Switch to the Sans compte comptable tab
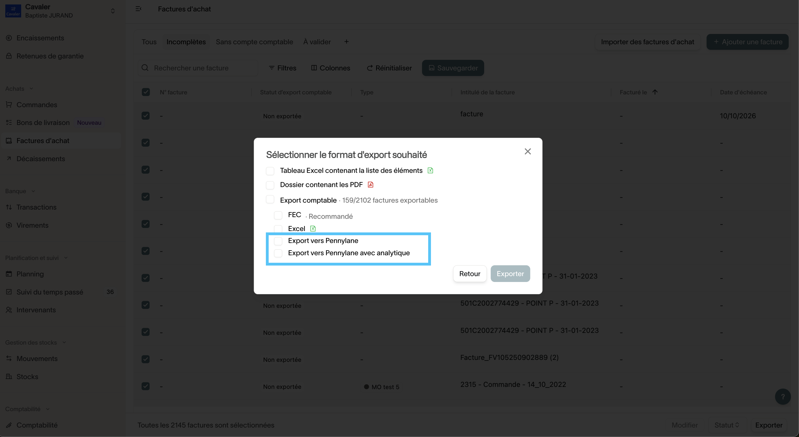 click(254, 42)
